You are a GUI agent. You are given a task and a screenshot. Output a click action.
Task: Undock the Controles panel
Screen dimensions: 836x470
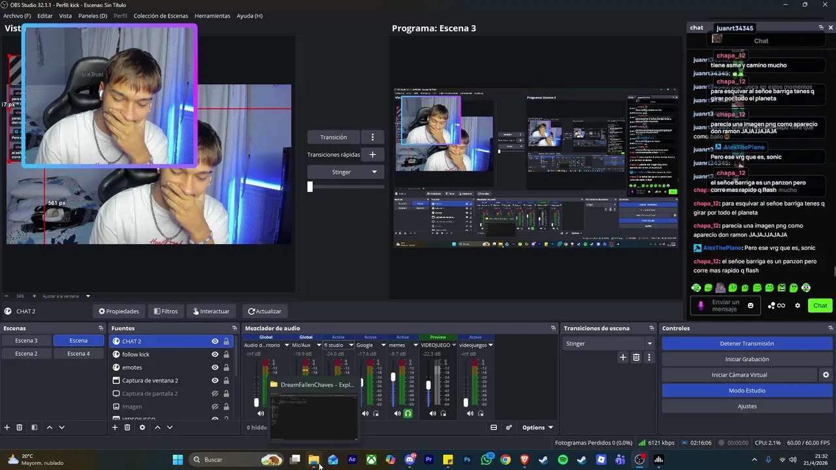point(830,328)
